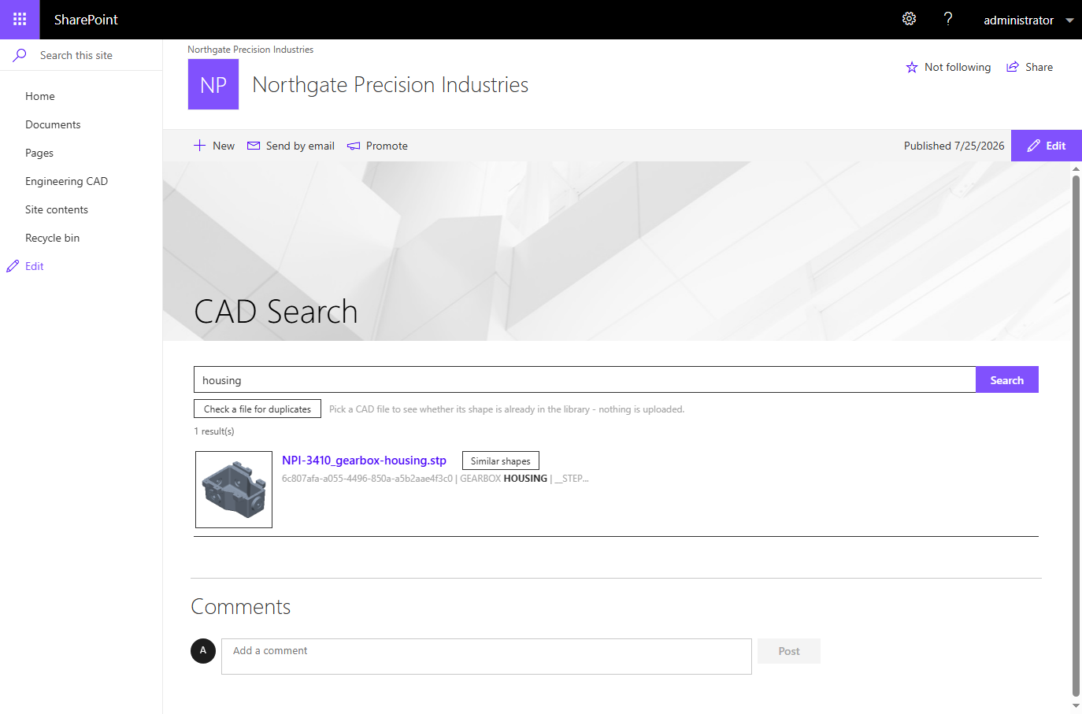Click the 'Similar shapes' button

[x=501, y=461]
